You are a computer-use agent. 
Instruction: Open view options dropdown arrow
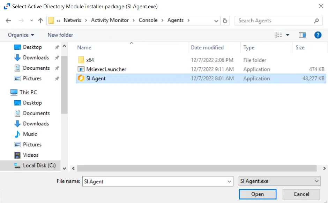(x=288, y=35)
